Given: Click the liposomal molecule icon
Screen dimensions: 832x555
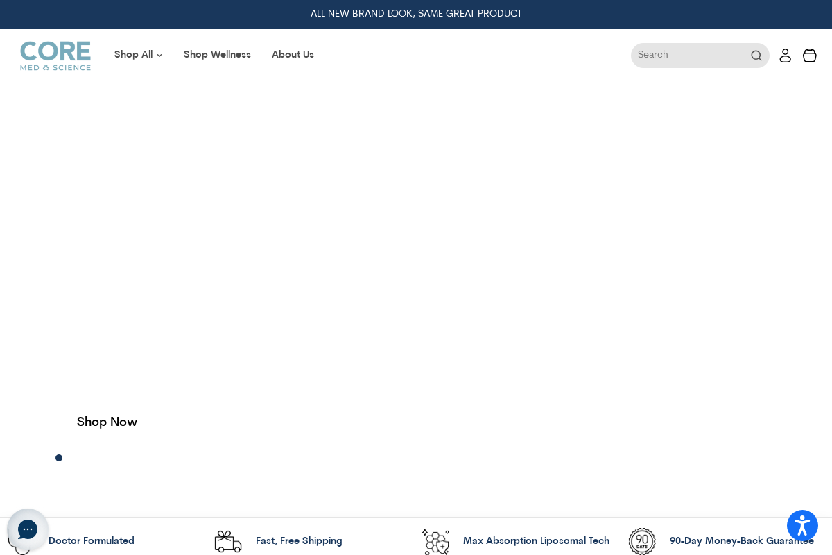Looking at the screenshot, I should pyautogui.click(x=435, y=542).
